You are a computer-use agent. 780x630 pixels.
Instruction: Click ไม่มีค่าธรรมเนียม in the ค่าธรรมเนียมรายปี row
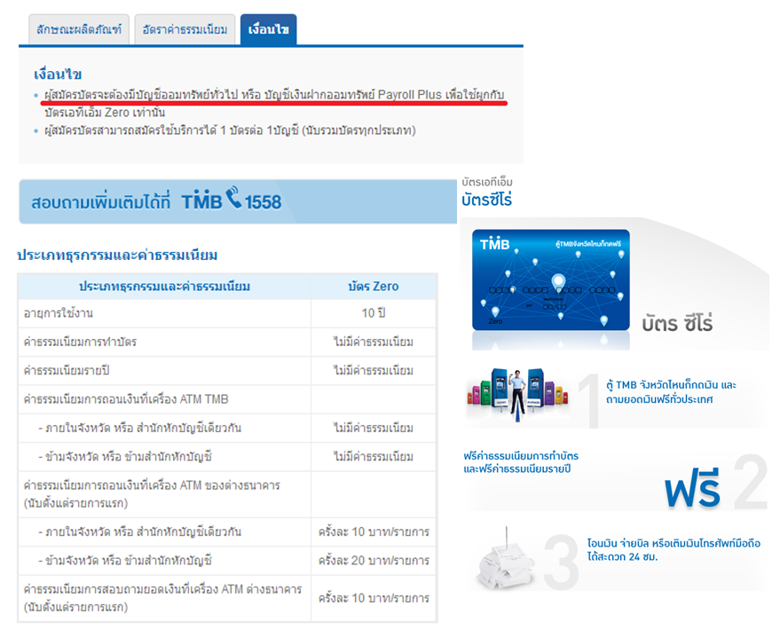tap(374, 371)
